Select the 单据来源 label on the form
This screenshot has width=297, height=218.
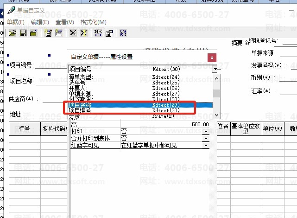pos(264,53)
